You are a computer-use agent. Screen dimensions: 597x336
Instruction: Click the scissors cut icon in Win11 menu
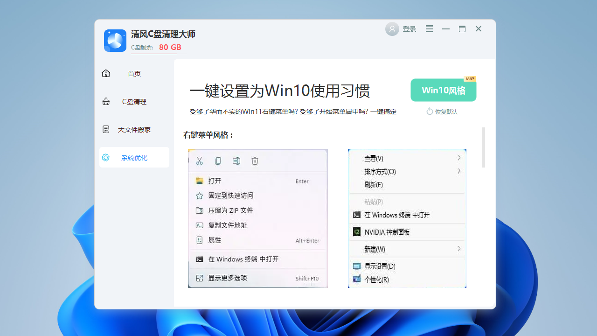pos(200,161)
